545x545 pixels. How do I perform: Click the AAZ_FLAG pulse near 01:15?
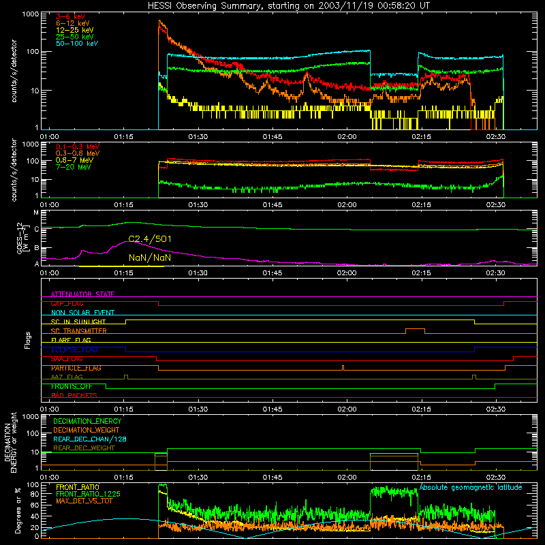pos(126,377)
